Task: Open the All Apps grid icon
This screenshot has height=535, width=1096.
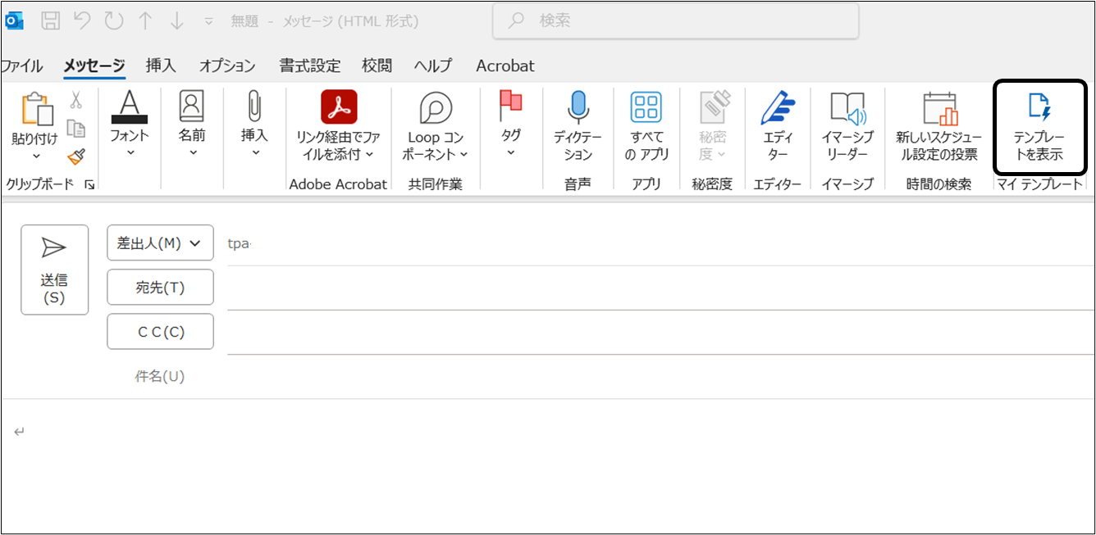Action: tap(646, 108)
